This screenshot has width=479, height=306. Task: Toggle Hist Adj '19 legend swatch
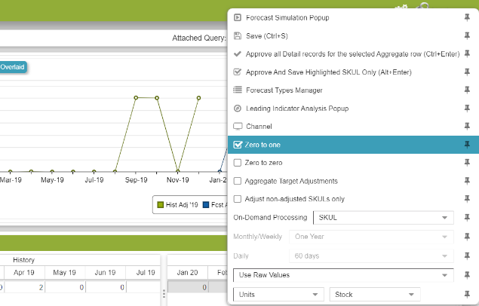159,204
